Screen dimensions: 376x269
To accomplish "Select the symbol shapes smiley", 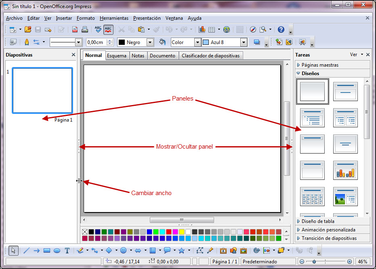I will pyautogui.click(x=124, y=250).
